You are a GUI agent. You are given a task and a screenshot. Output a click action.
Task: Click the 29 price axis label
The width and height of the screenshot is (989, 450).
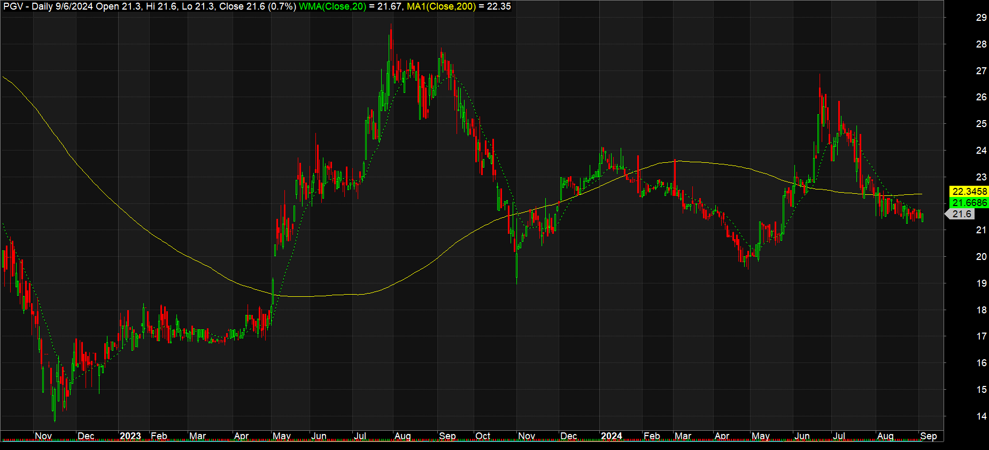(982, 17)
